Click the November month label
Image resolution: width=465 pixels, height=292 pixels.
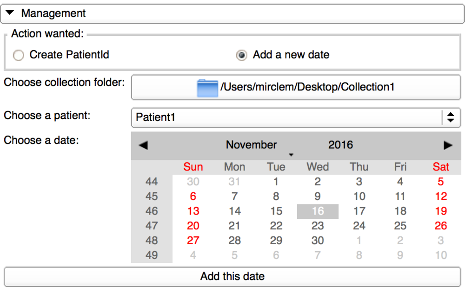(251, 145)
